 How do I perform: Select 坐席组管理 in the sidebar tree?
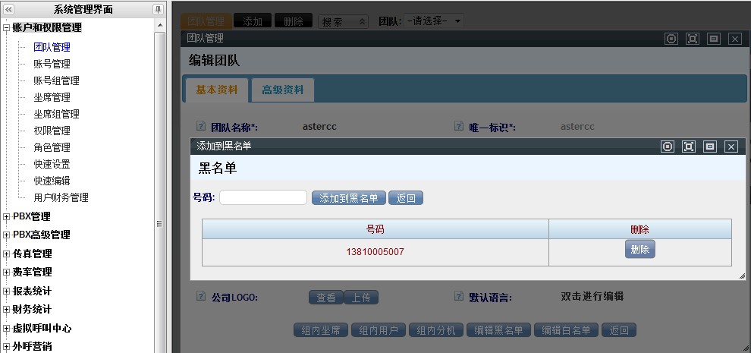56,114
